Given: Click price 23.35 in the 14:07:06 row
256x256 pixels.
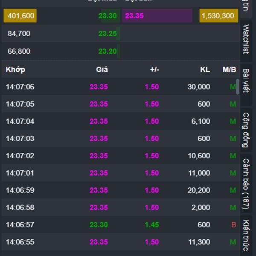Looking at the screenshot, I should (99, 87).
